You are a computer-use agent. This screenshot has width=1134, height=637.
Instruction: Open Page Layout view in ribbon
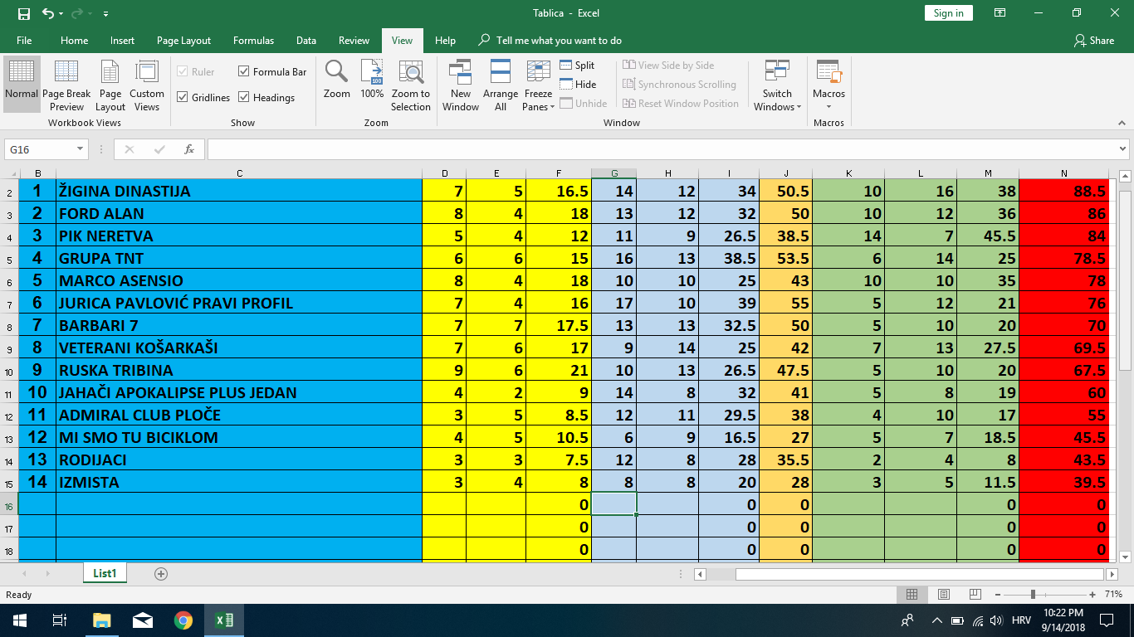(110, 73)
